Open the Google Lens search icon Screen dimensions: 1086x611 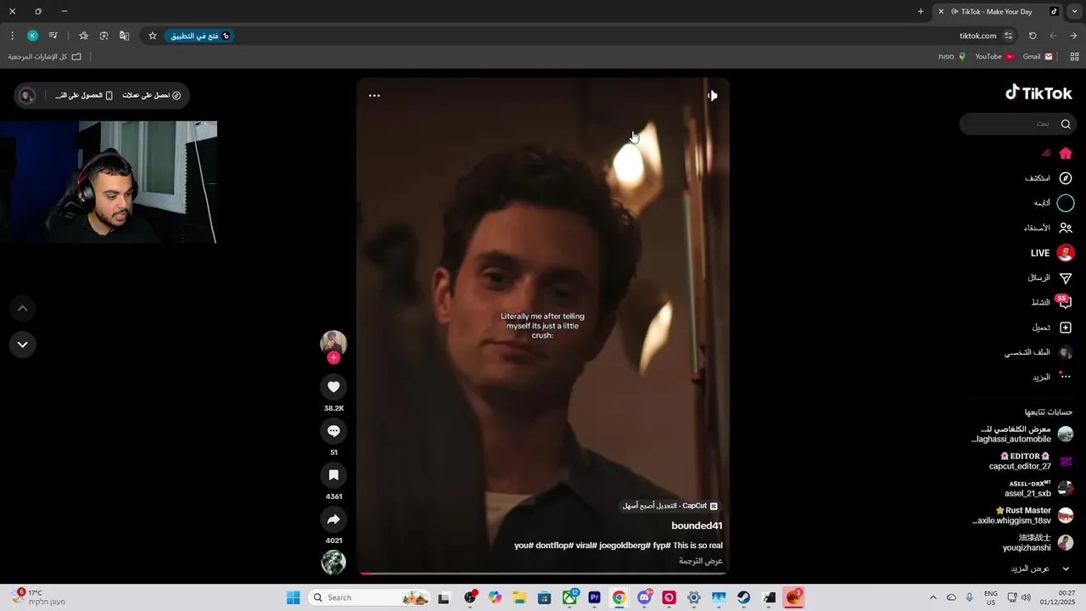[104, 36]
